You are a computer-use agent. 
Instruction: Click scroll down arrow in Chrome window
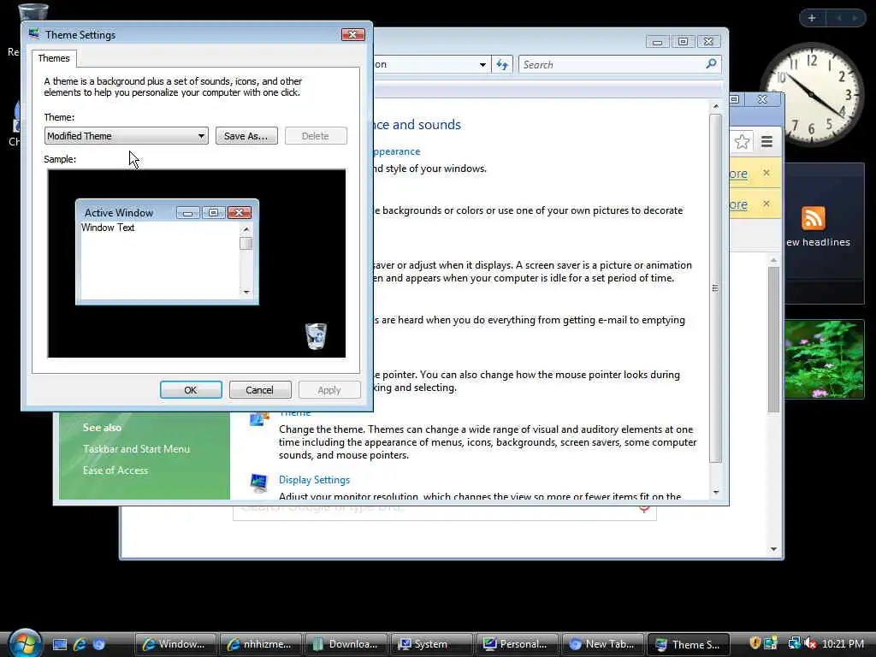coord(773,549)
